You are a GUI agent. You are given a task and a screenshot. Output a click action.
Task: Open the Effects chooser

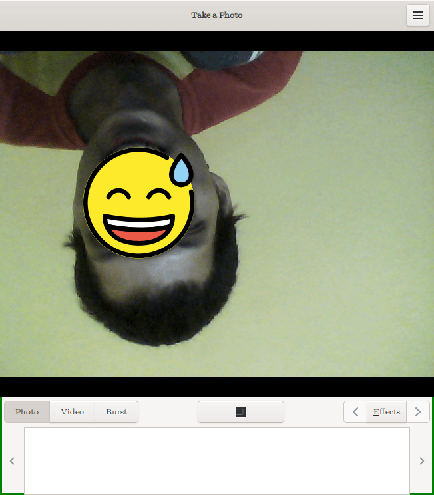pos(387,412)
